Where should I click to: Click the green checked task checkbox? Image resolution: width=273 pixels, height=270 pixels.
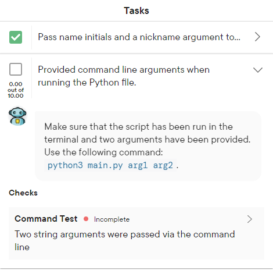(x=16, y=37)
